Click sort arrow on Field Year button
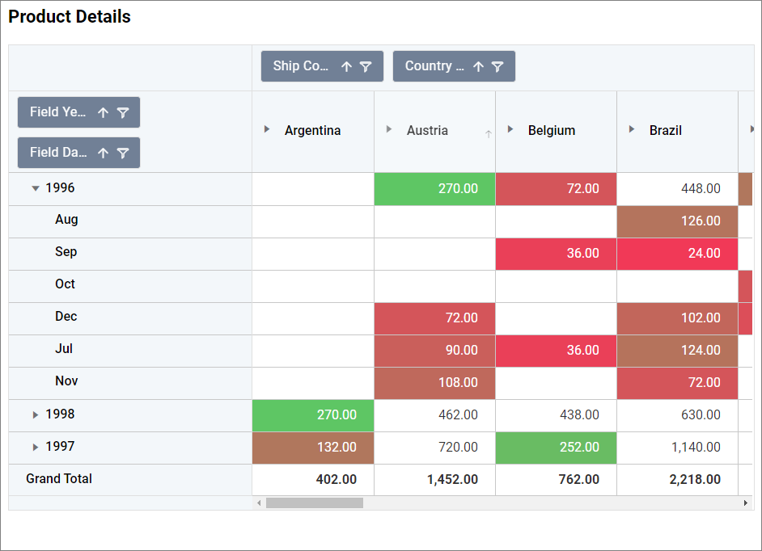Viewport: 762px width, 551px height. [103, 113]
